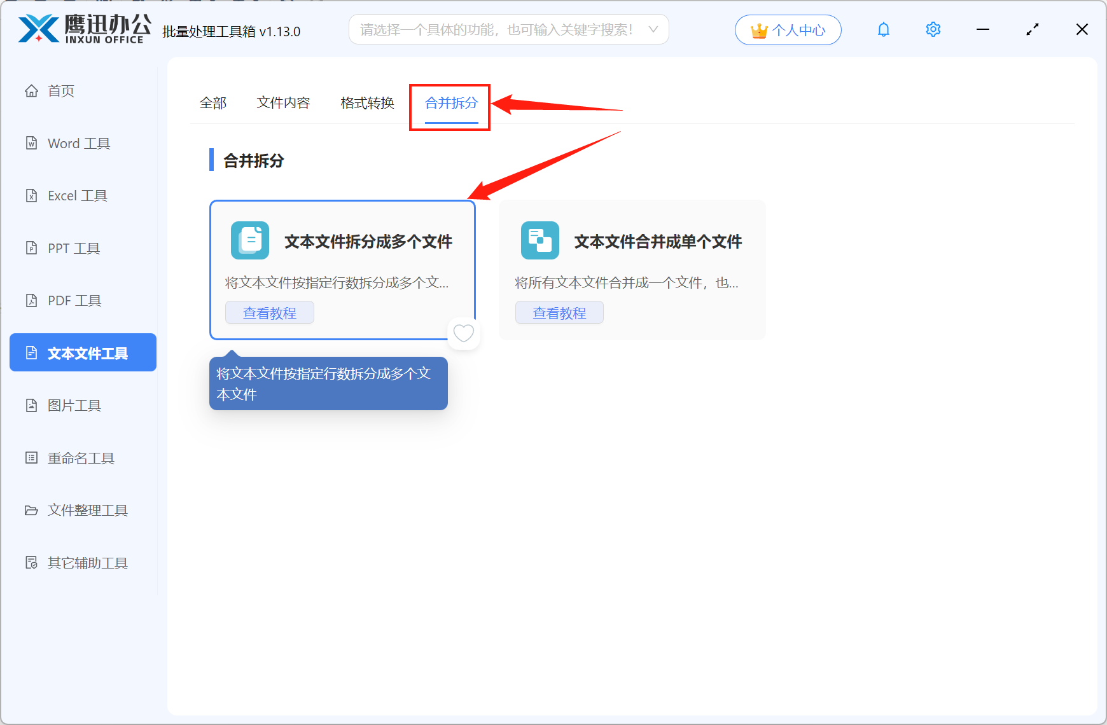Select the PPT 工具 tool category
The image size is (1107, 725).
click(x=73, y=248)
